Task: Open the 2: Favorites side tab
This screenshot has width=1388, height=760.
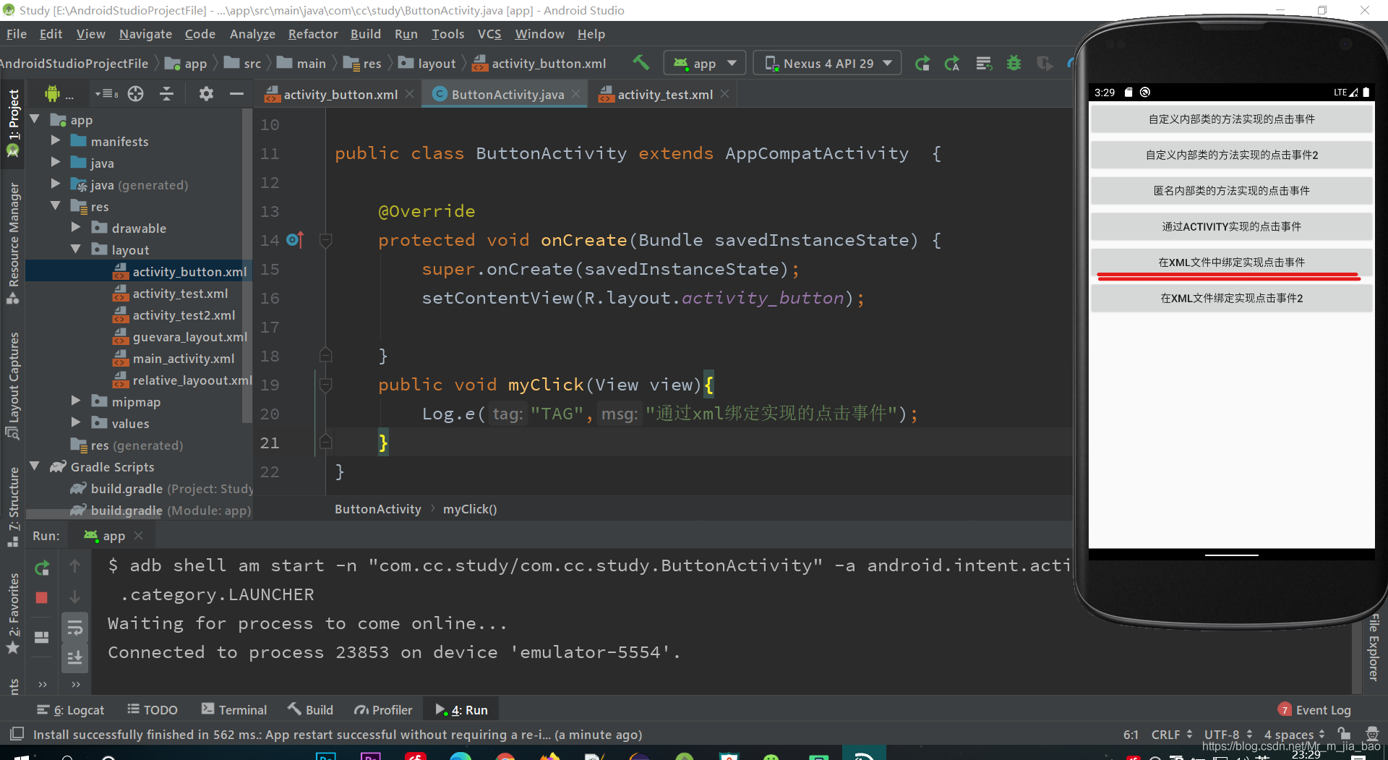Action: [x=13, y=613]
